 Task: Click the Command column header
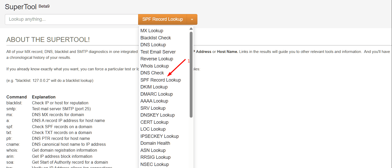pos(16,97)
